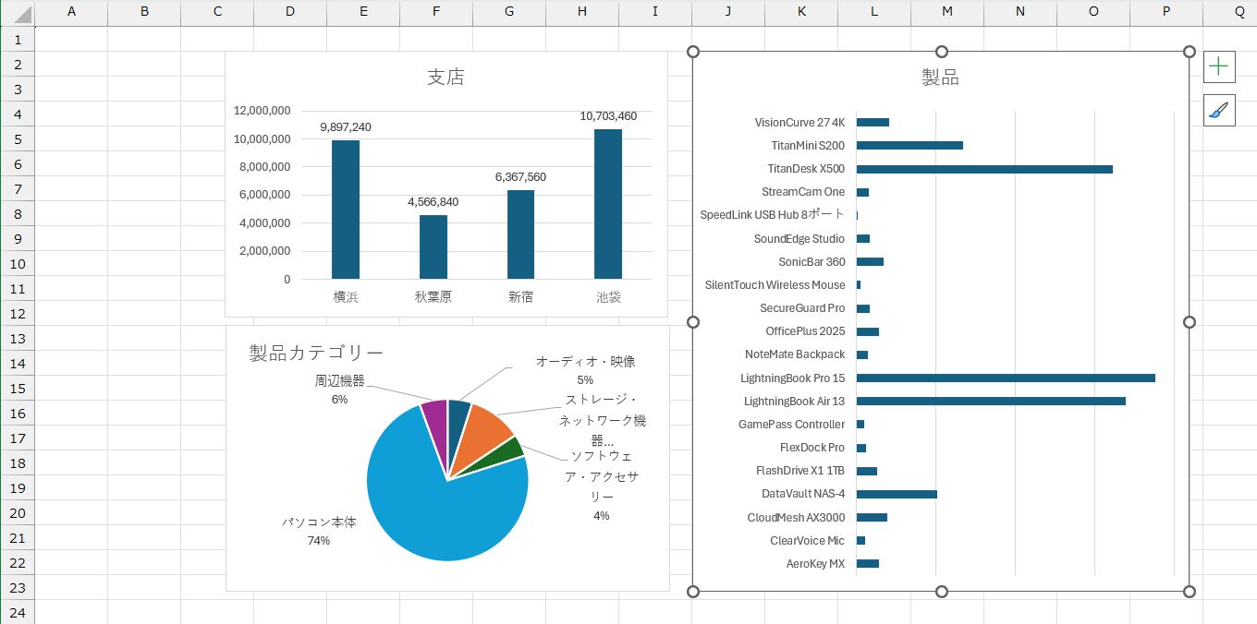Screen dimensions: 1257x624
Task: Click the 池袋 axis label
Action: click(x=608, y=297)
